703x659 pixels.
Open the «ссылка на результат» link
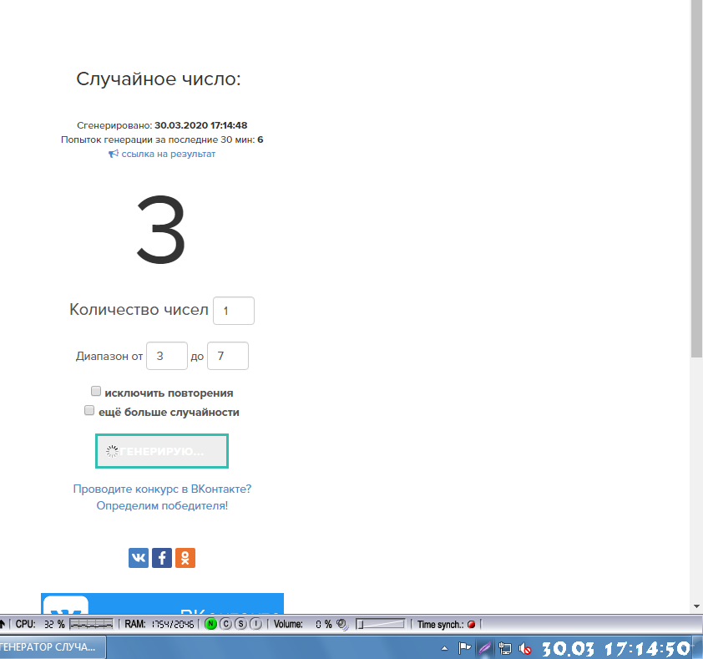[162, 154]
